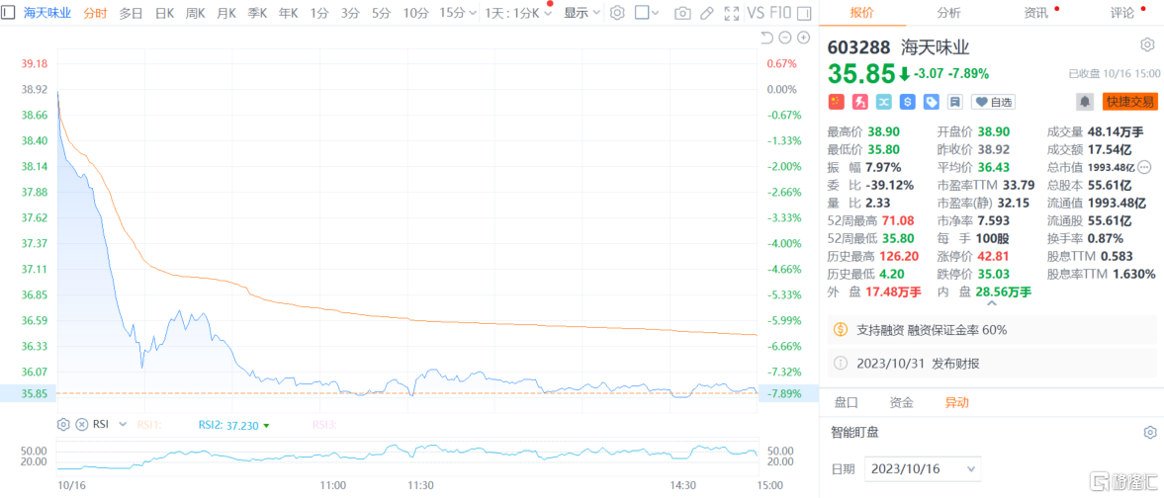Toggle 自选 watchlist favorite

pos(994,101)
